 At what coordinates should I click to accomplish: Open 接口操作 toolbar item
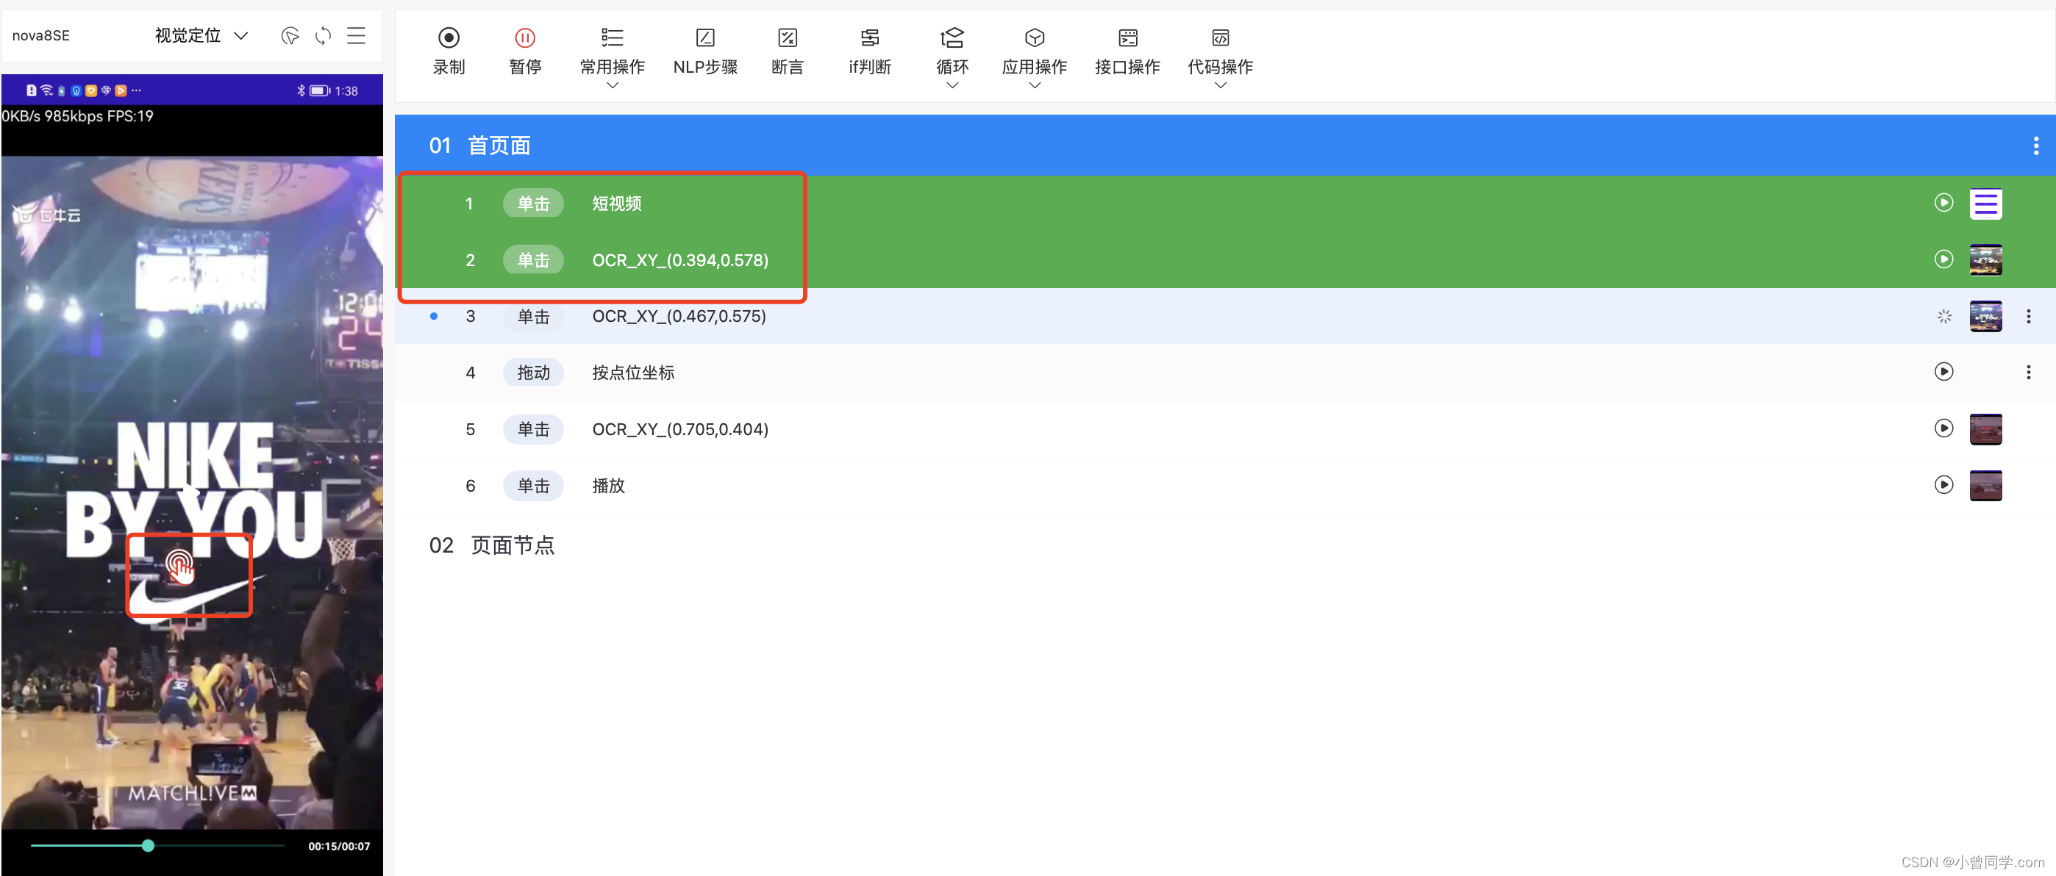tap(1127, 37)
